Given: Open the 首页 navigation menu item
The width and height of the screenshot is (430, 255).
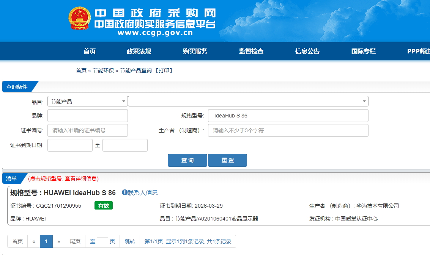Looking at the screenshot, I should [90, 51].
